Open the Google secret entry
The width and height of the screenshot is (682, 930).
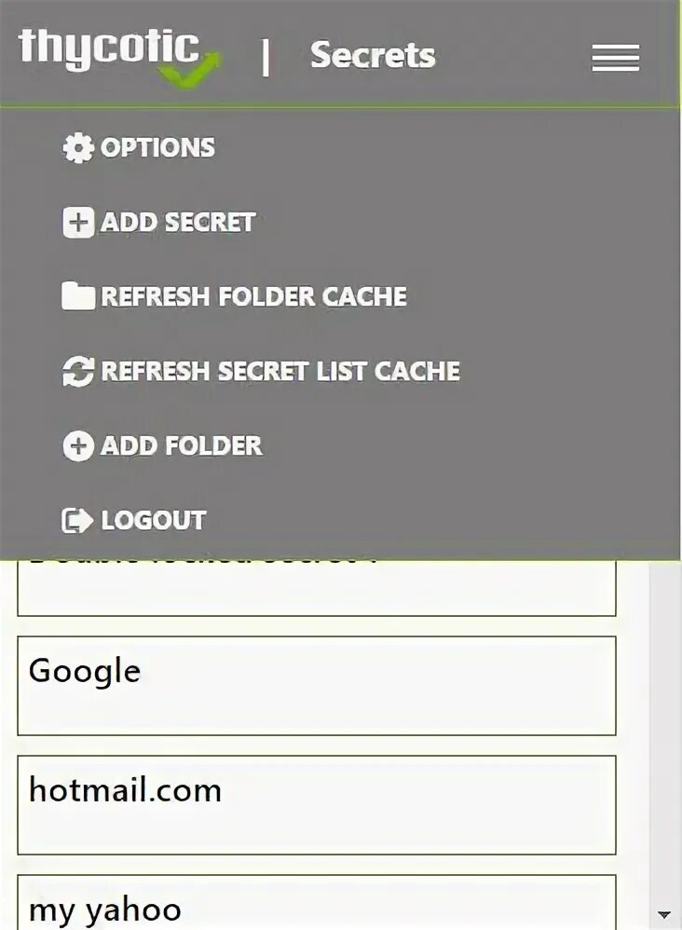coord(317,686)
